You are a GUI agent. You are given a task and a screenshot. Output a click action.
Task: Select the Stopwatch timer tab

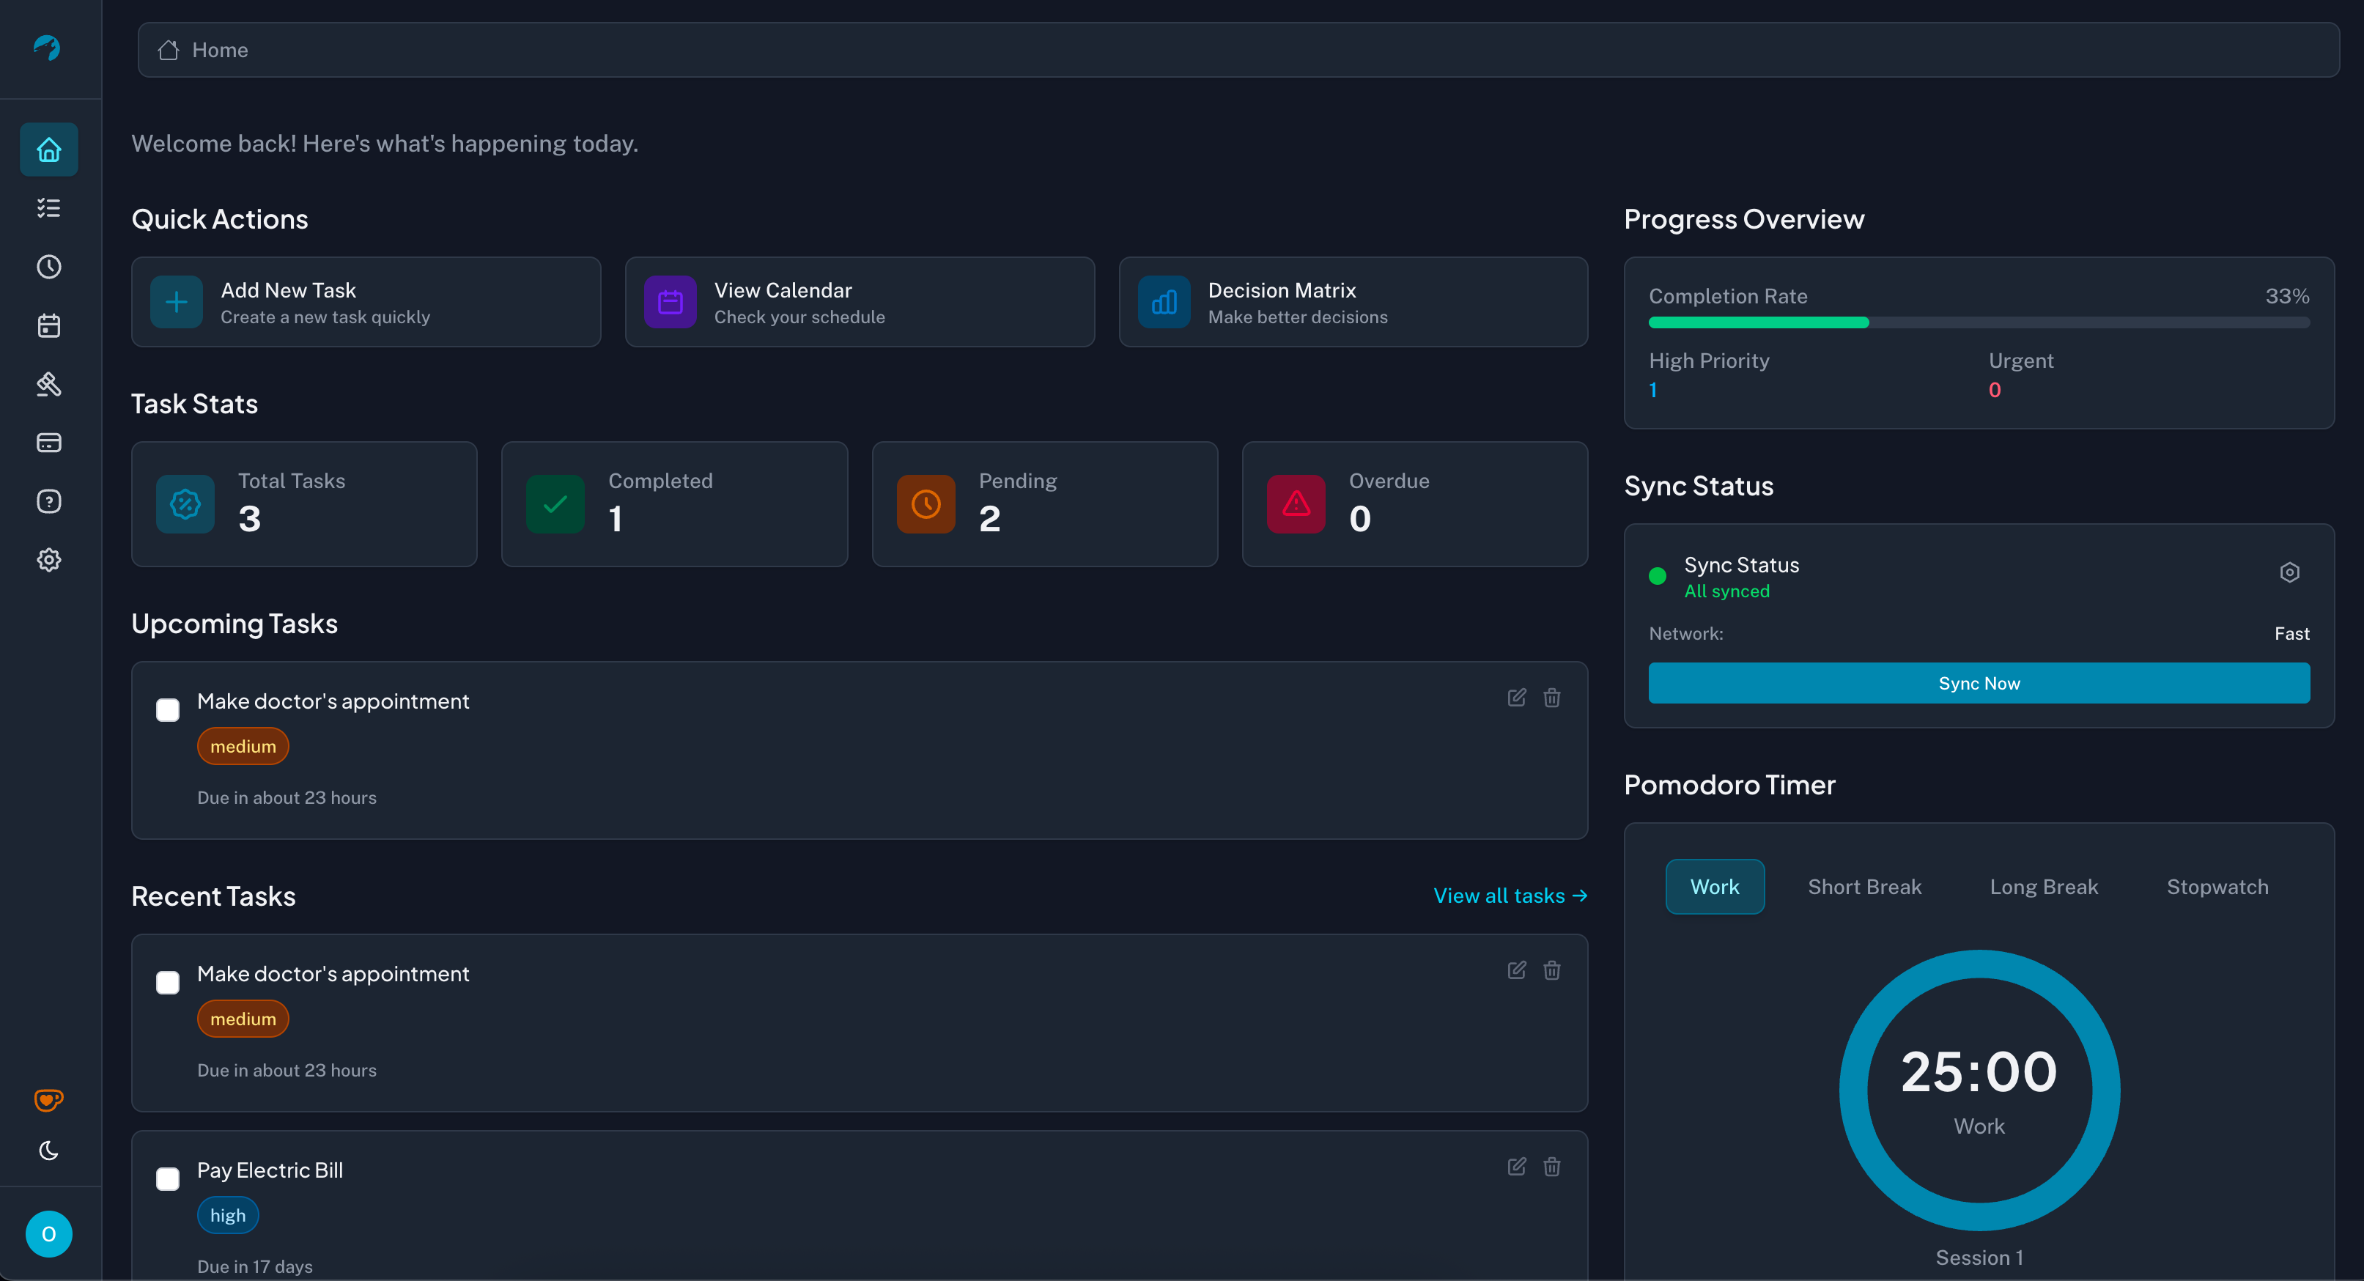pos(2216,887)
